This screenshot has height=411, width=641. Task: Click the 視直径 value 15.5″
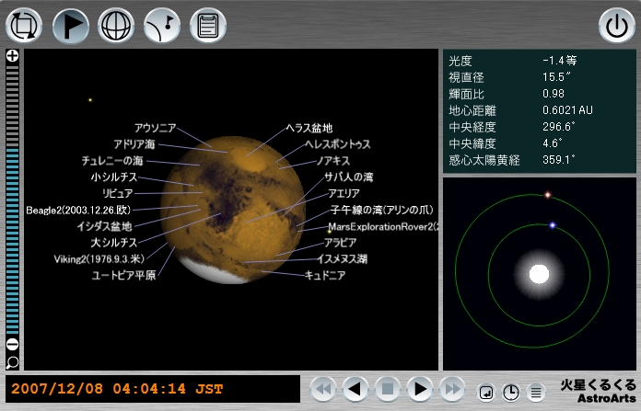[x=556, y=77]
